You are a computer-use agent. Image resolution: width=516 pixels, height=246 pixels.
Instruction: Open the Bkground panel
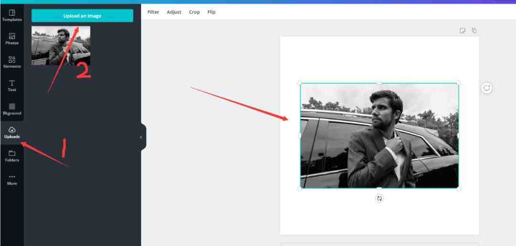pos(12,108)
